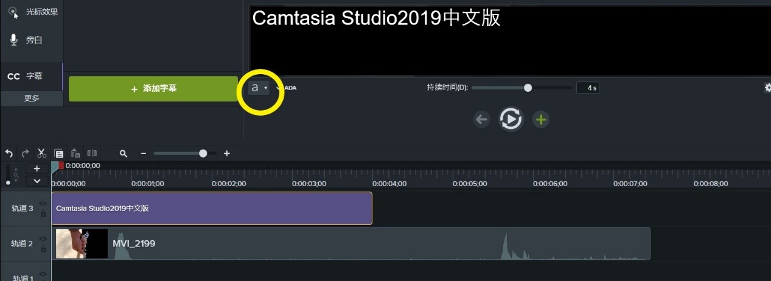Image resolution: width=771 pixels, height=281 pixels.
Task: Click the 添加字幕 button
Action: (153, 89)
